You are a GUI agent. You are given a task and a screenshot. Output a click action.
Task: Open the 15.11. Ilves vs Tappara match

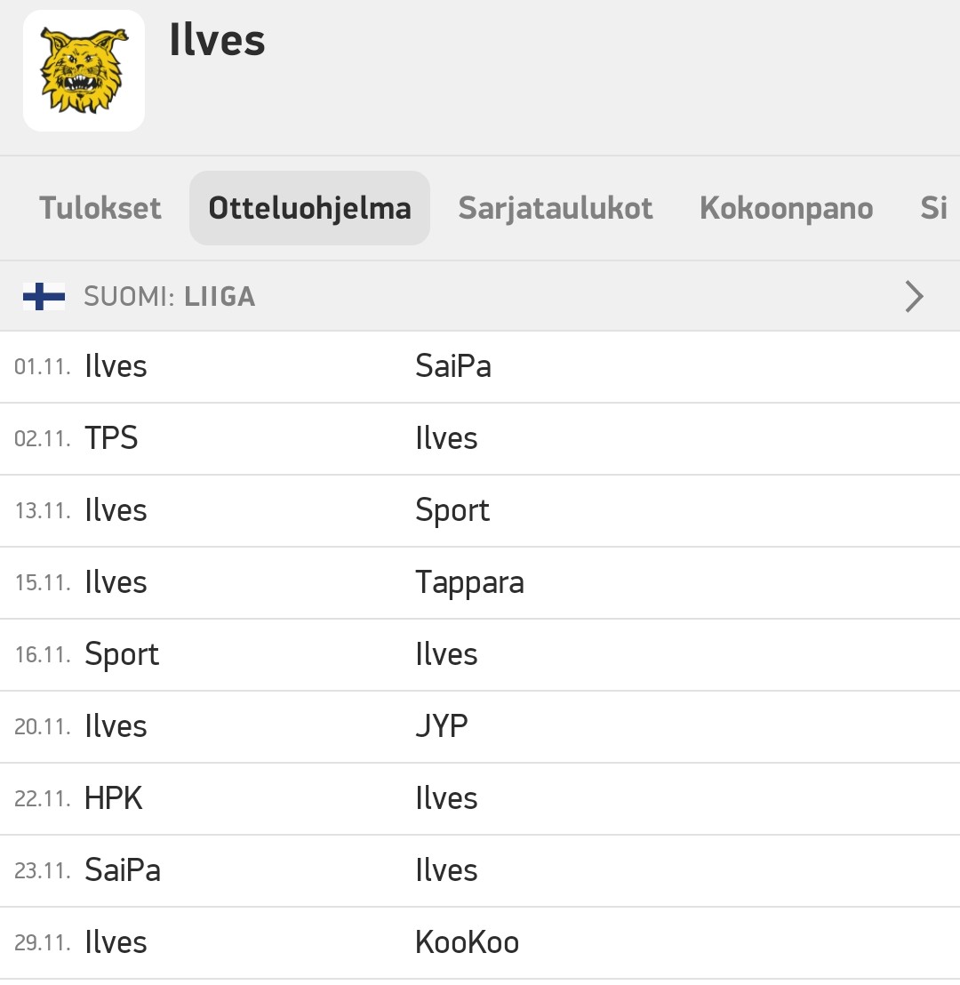[480, 583]
